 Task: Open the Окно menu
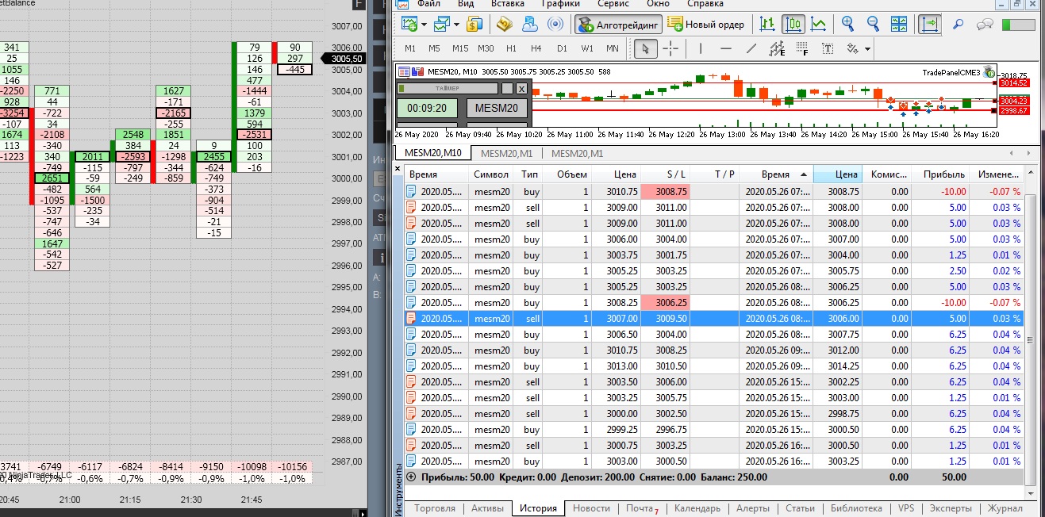(x=658, y=4)
